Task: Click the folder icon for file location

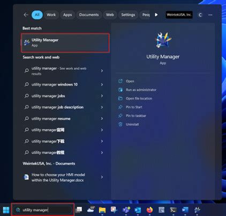Action: (x=120, y=98)
